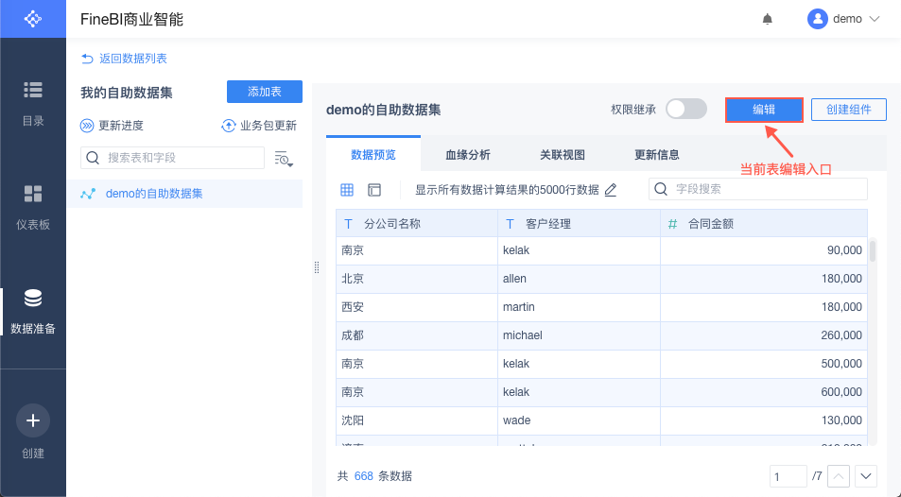The image size is (901, 497).
Task: Open the 创建 create plus button
Action: 33,420
